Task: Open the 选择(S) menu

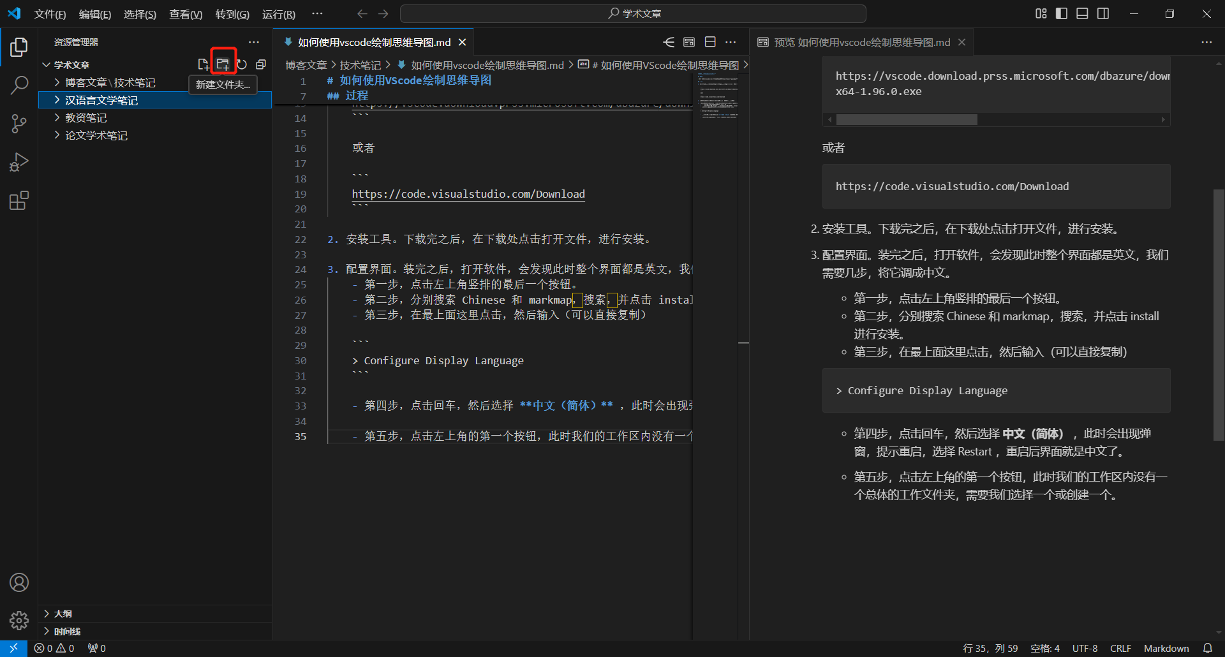Action: [x=140, y=14]
